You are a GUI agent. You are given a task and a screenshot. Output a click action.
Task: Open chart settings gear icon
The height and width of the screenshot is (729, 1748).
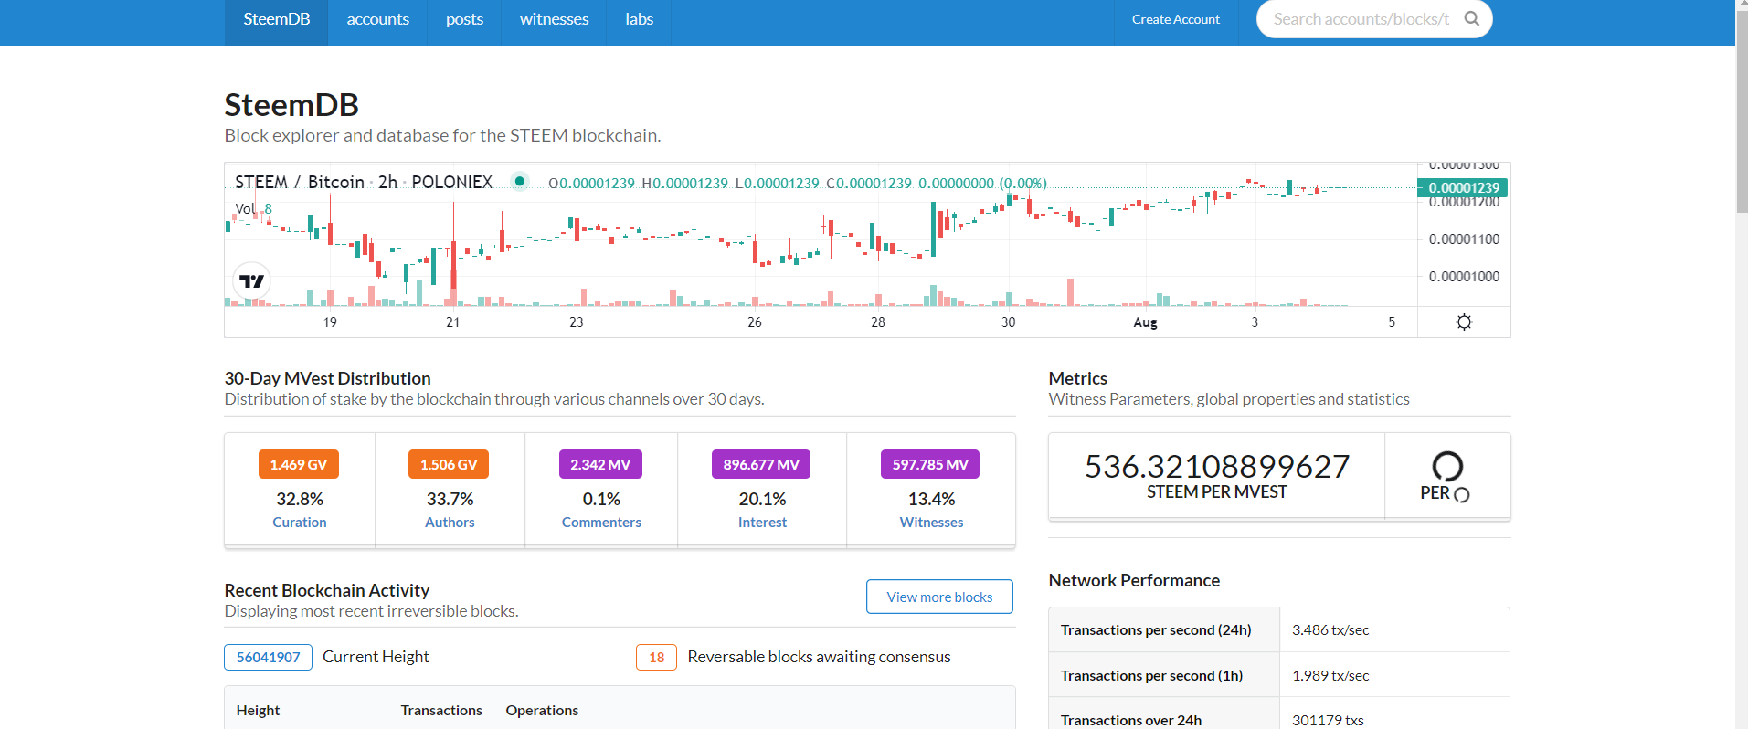[x=1464, y=322]
